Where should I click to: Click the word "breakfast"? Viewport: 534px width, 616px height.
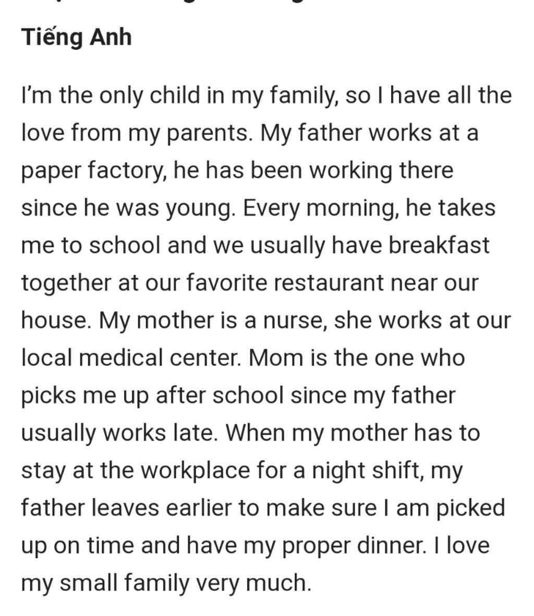coord(439,245)
